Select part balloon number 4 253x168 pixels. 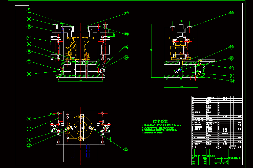point(29,38)
